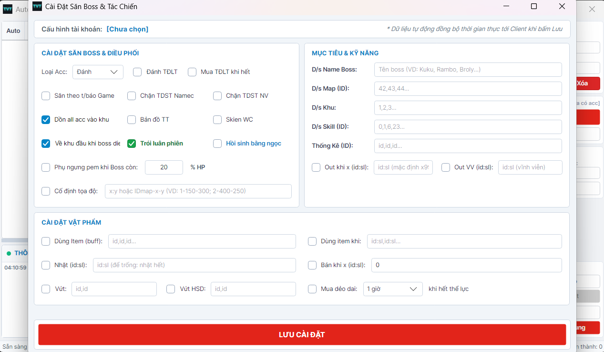Disable Về khu đầu khi boss die
The height and width of the screenshot is (352, 604).
(46, 144)
